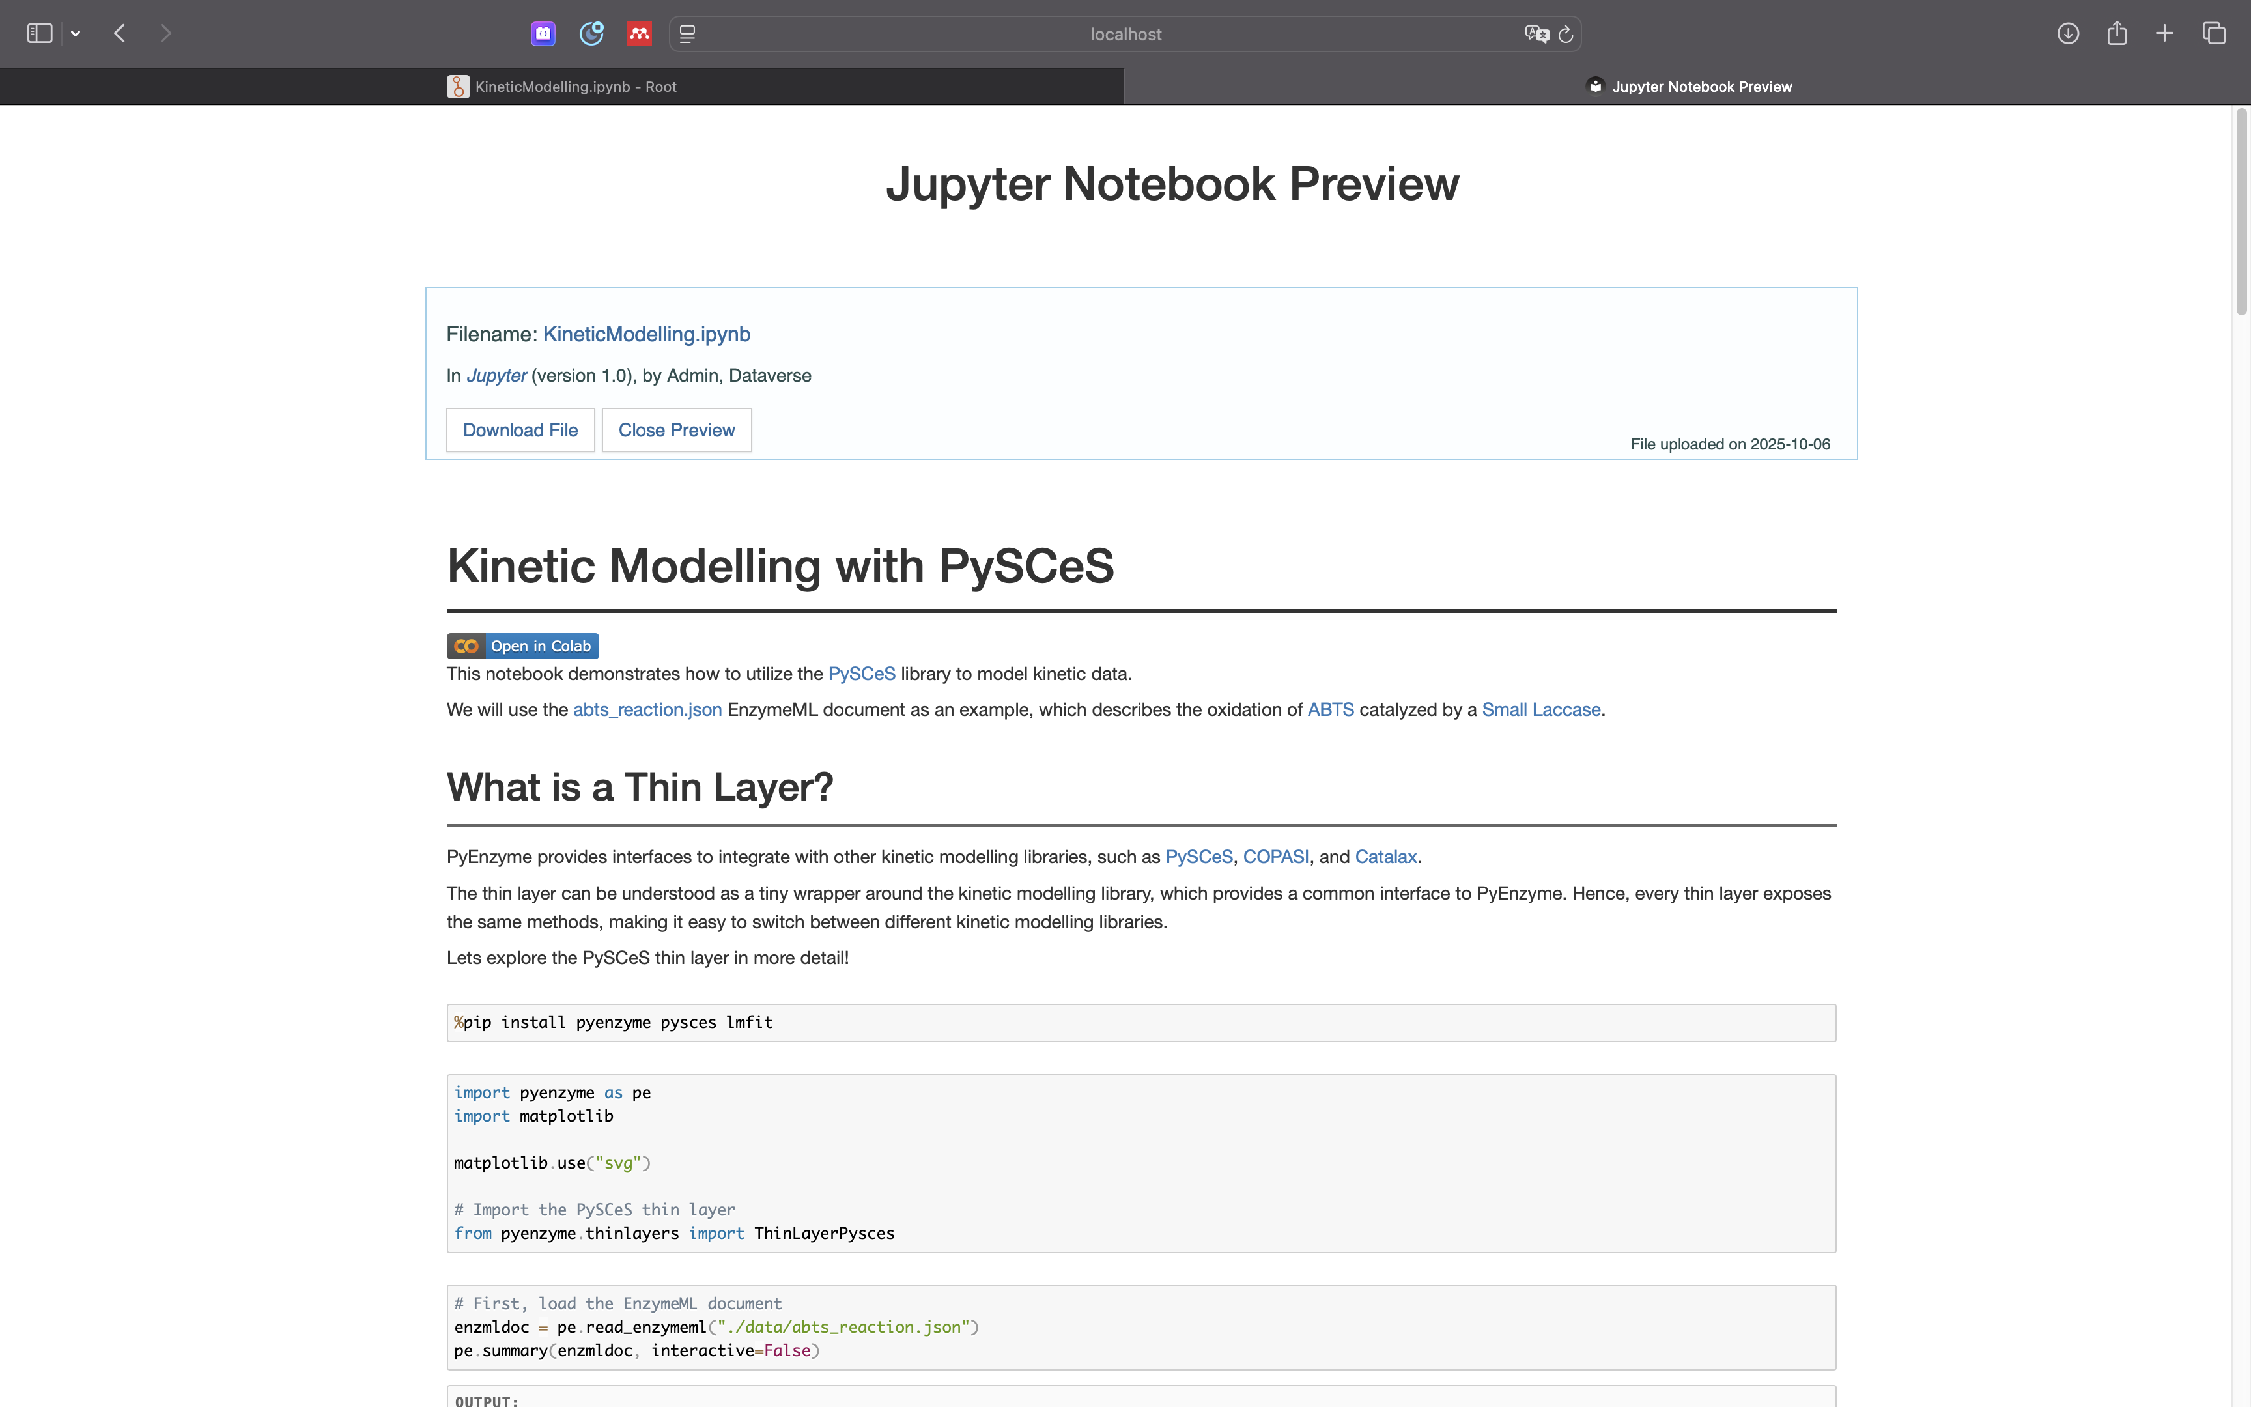
Task: Show the tab overview icon
Action: [2214, 33]
